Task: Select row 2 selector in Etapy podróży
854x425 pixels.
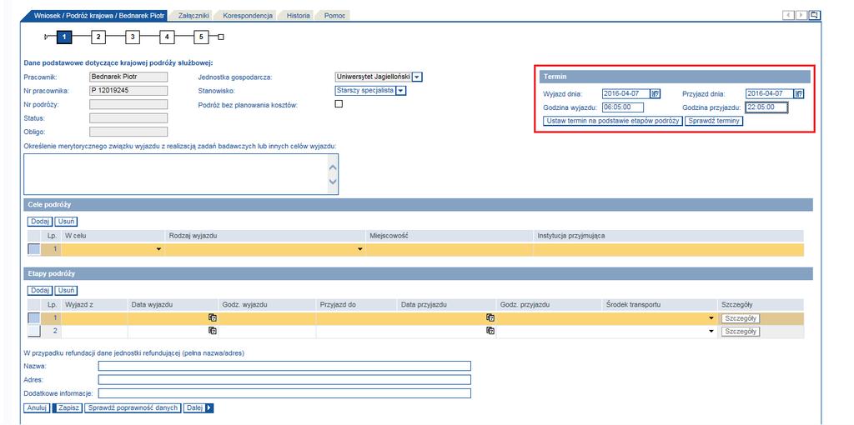Action: (33, 331)
